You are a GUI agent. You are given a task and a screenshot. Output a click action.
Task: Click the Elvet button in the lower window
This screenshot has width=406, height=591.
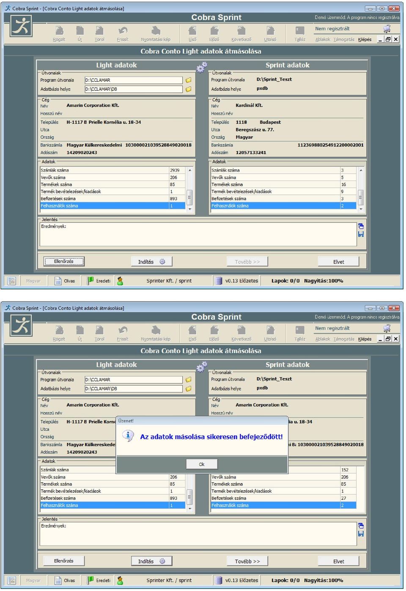[338, 561]
